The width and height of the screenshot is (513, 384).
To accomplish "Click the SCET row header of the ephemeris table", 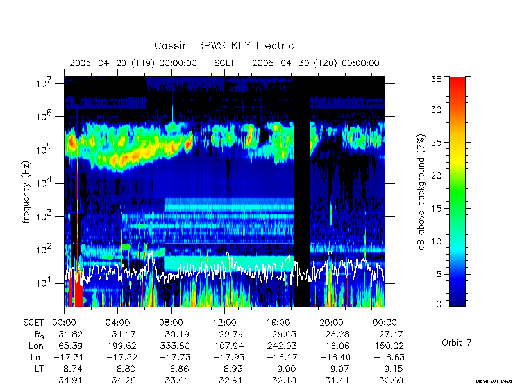I will (33, 323).
